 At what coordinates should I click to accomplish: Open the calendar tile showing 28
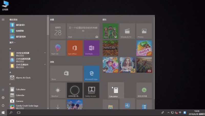pyautogui.click(x=58, y=31)
